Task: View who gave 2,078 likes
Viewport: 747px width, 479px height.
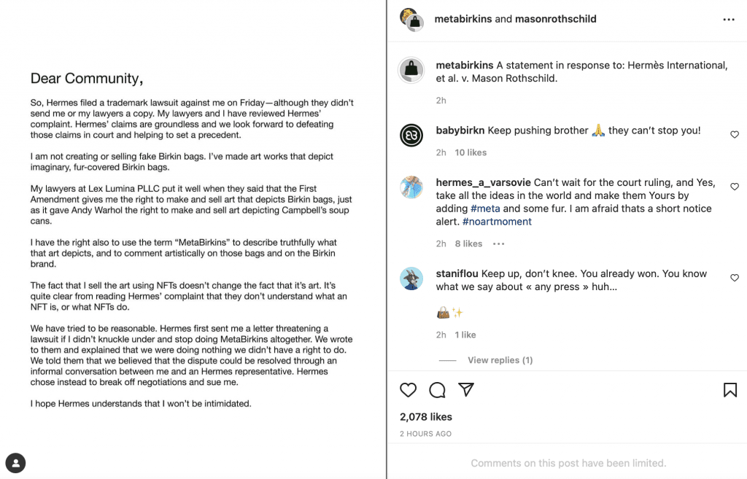Action: coord(426,417)
